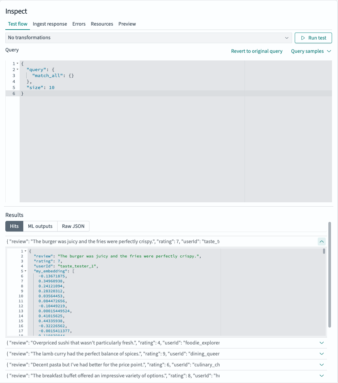This screenshot has width=338, height=383.
Task: Select the Resources tab
Action: [x=102, y=24]
